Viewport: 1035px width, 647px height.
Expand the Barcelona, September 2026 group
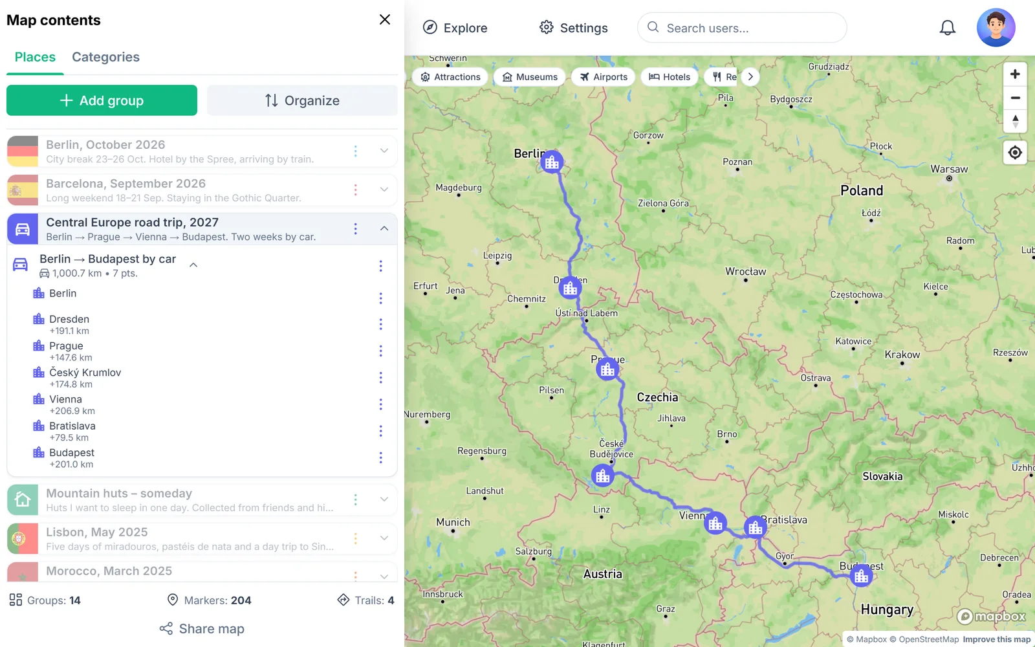pyautogui.click(x=384, y=190)
